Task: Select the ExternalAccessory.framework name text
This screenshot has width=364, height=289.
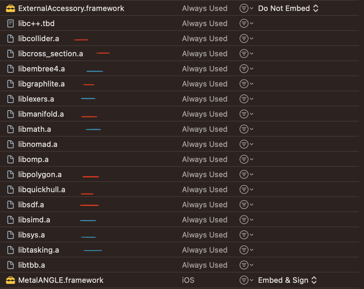Action: coord(71,8)
